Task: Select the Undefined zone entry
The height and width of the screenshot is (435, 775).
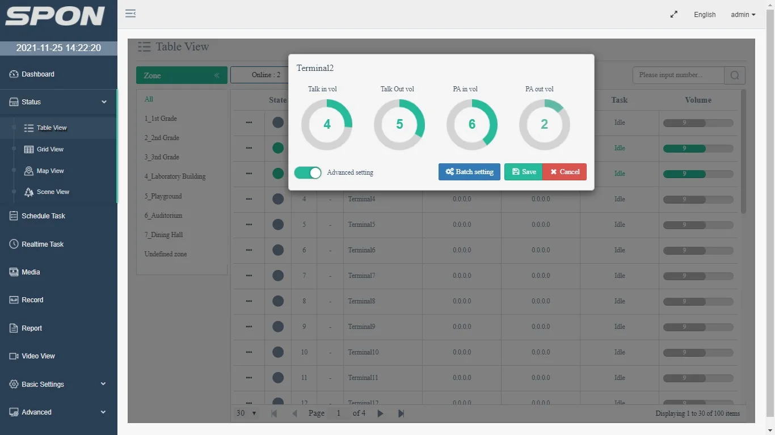Action: click(x=166, y=254)
